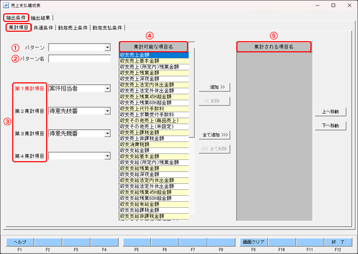The image size is (358, 254).
Task: Click the << 削除 button
Action: 214,101
